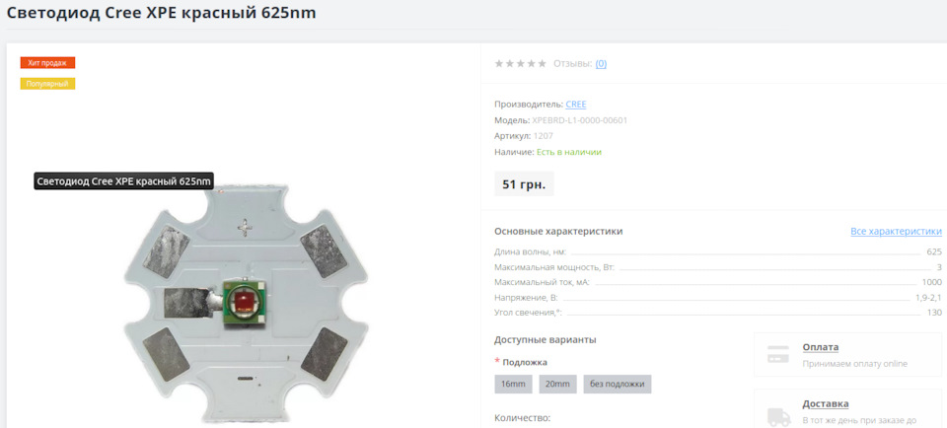Click the model number XPEBRD-L1-0000-00601
The width and height of the screenshot is (947, 428).
coord(580,120)
